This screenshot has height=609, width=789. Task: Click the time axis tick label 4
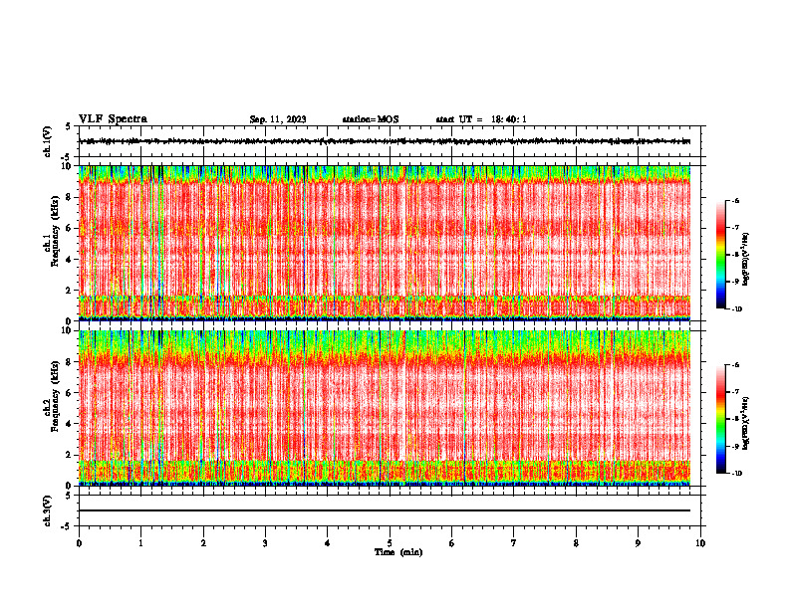coord(328,543)
